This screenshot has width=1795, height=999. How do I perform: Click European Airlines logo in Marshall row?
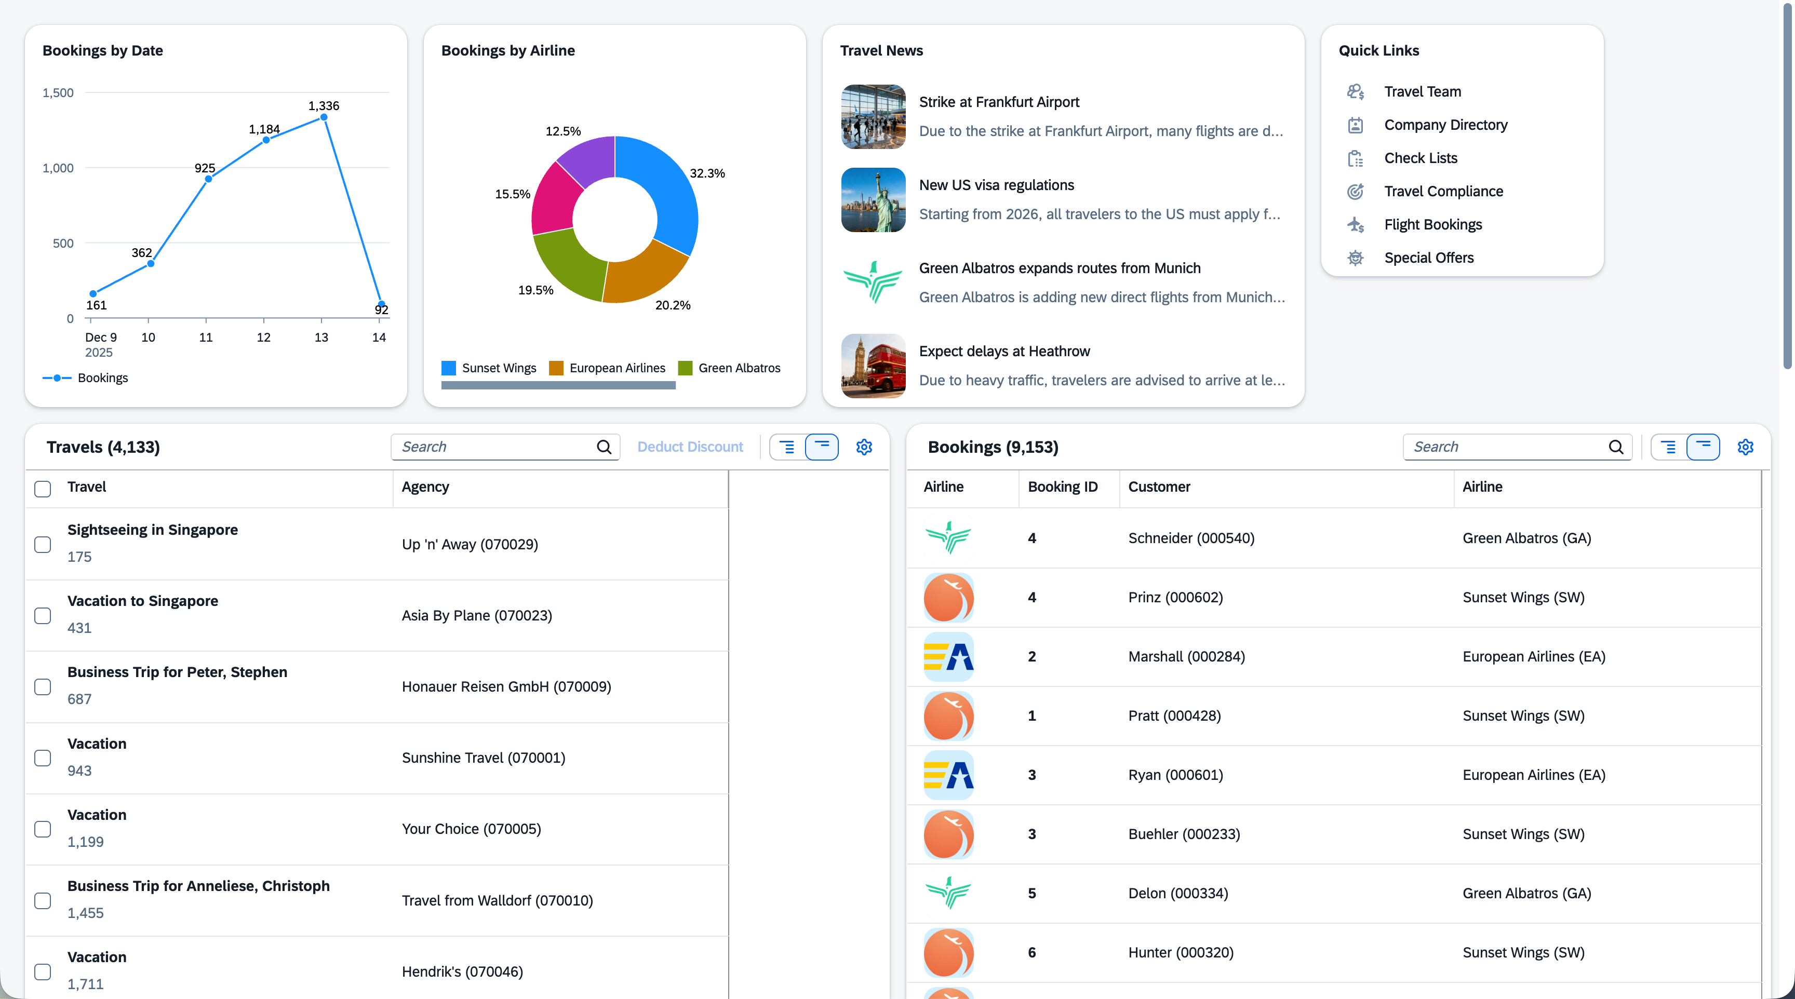[x=948, y=657]
